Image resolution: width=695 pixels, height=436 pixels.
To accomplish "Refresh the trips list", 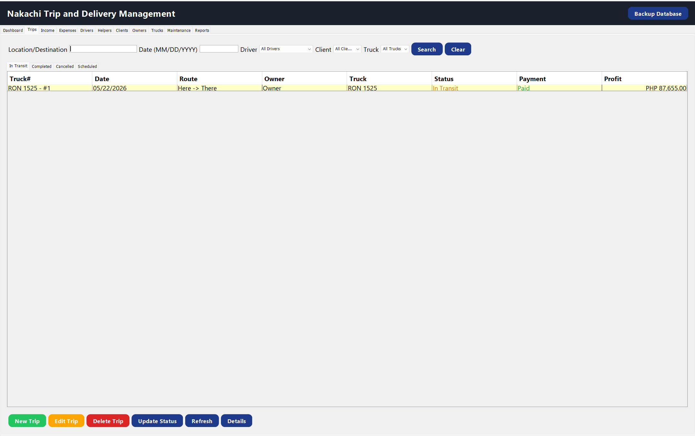I will tap(202, 421).
